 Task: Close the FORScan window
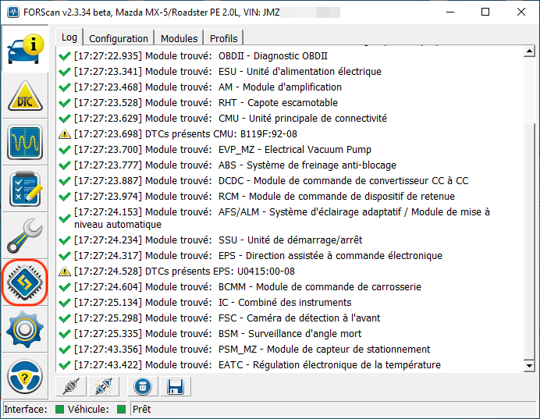521,12
